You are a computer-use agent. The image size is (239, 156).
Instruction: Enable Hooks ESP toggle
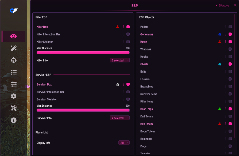pos(230,57)
